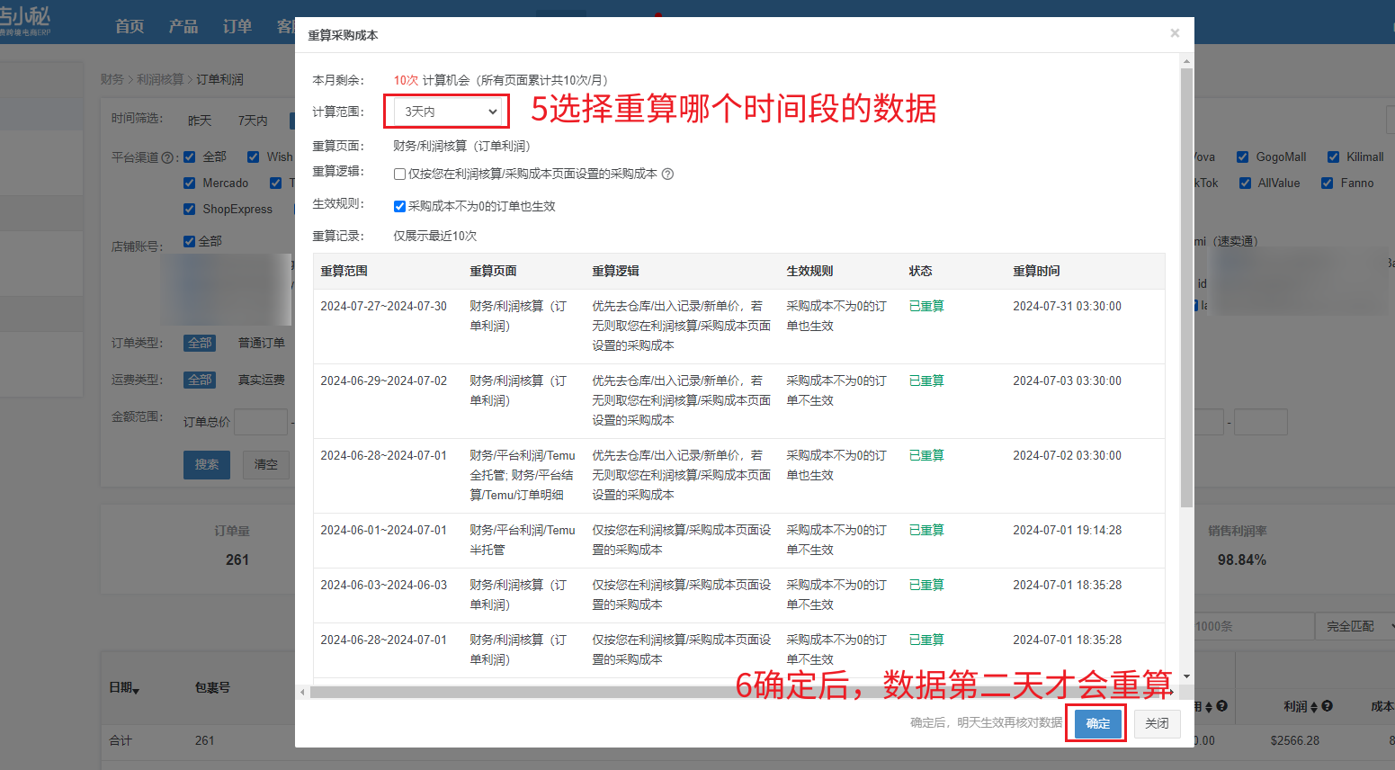The image size is (1395, 770).
Task: Click help icon beside 重算逻辑 option
Action: [667, 174]
